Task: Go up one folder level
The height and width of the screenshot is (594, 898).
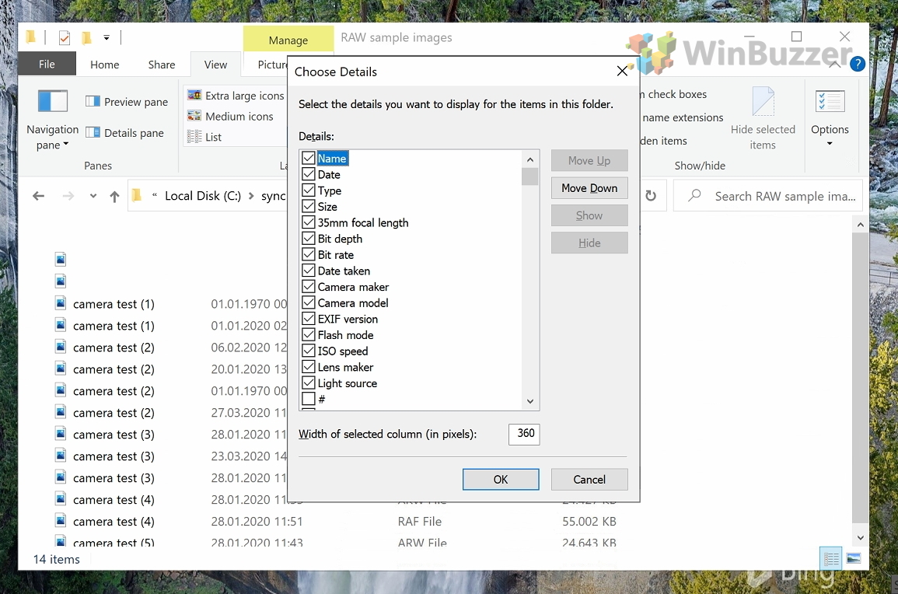Action: coord(114,197)
